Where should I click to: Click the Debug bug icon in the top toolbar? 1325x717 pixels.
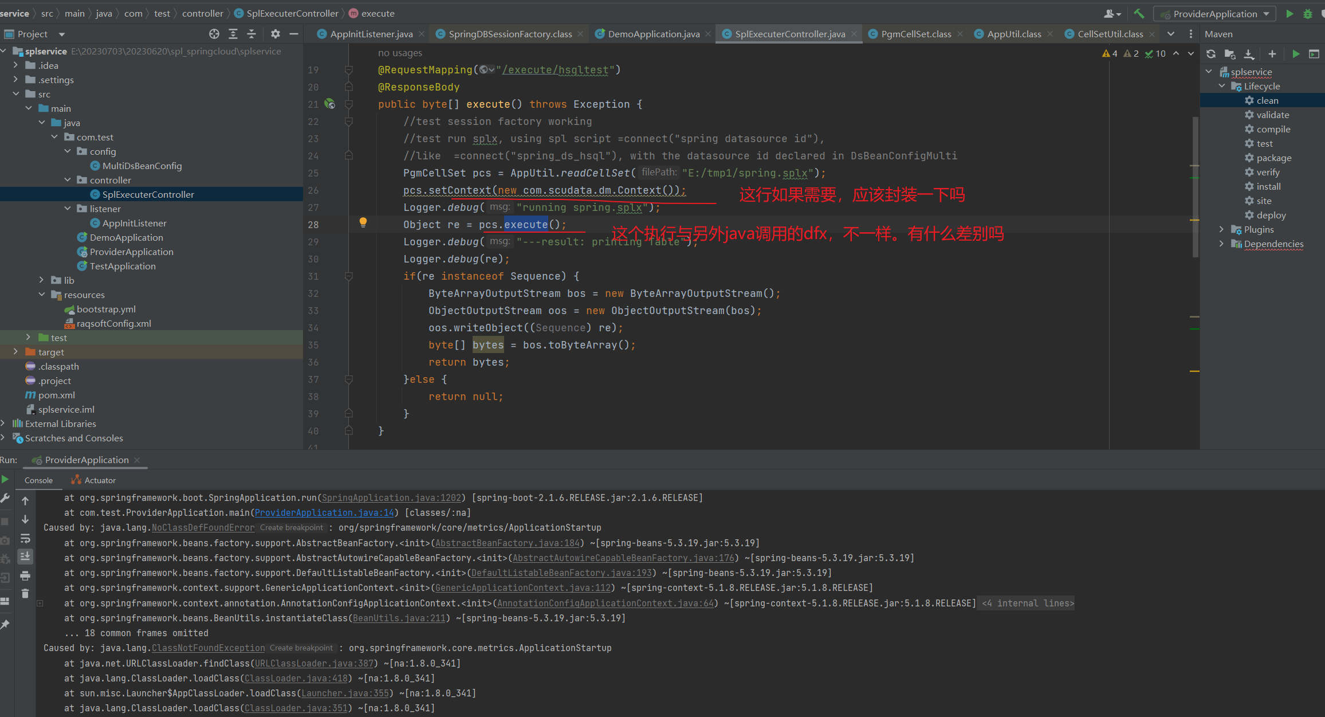1308,14
